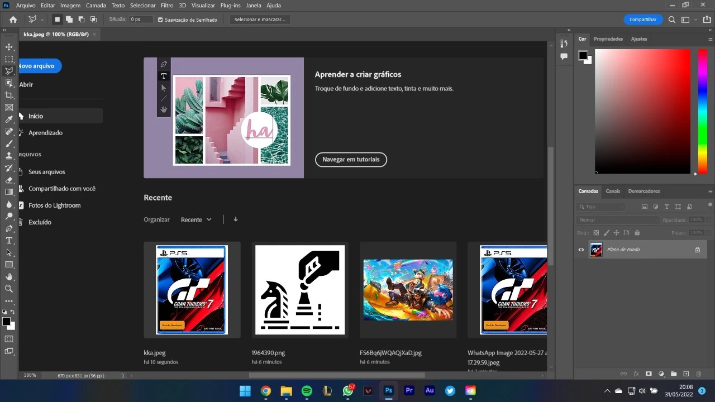Select the Dodge tool
The height and width of the screenshot is (402, 715).
9,217
